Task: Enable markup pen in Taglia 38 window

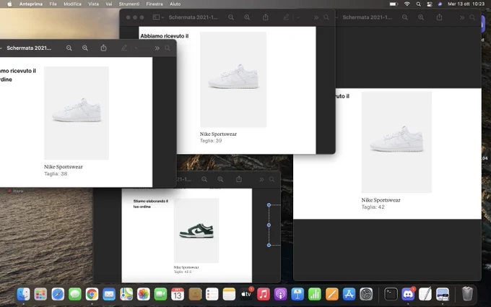Action: [124, 48]
